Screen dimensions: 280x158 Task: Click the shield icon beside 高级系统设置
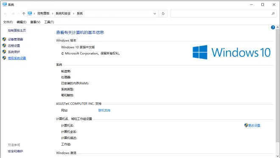tap(4, 58)
